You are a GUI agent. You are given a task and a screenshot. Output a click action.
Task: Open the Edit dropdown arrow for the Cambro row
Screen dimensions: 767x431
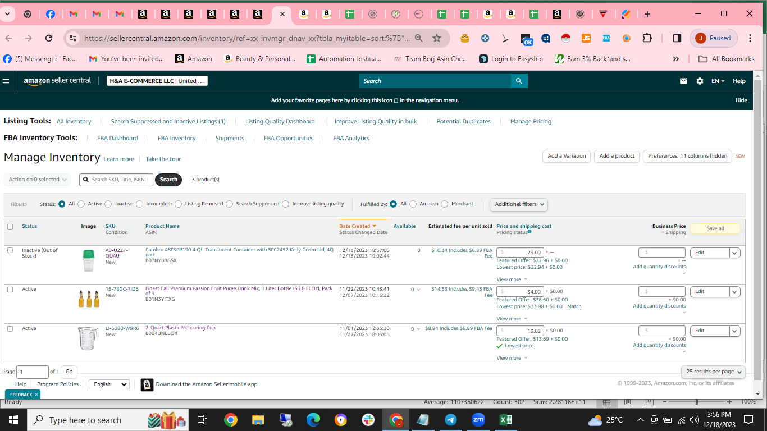[x=735, y=253]
